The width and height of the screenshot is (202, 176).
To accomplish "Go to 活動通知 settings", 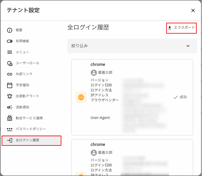I will tap(31, 107).
